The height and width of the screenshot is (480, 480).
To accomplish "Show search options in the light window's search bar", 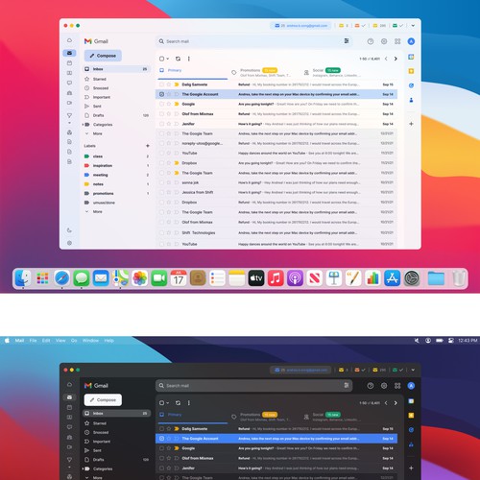I will [347, 41].
